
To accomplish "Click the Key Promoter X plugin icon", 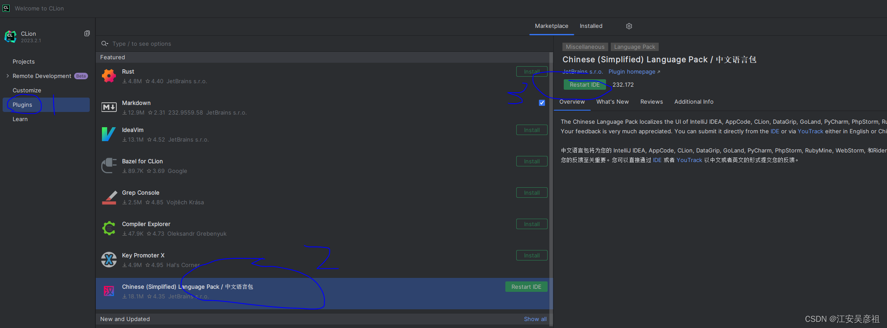I will point(109,260).
